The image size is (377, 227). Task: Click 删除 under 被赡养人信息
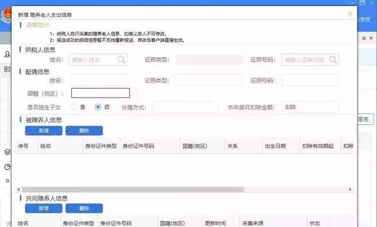(x=84, y=131)
